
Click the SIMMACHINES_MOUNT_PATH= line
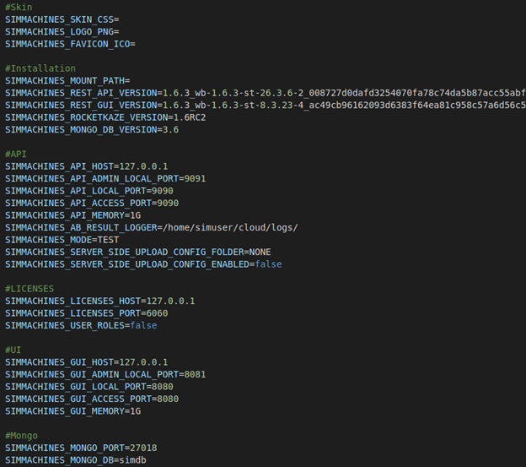(67, 80)
